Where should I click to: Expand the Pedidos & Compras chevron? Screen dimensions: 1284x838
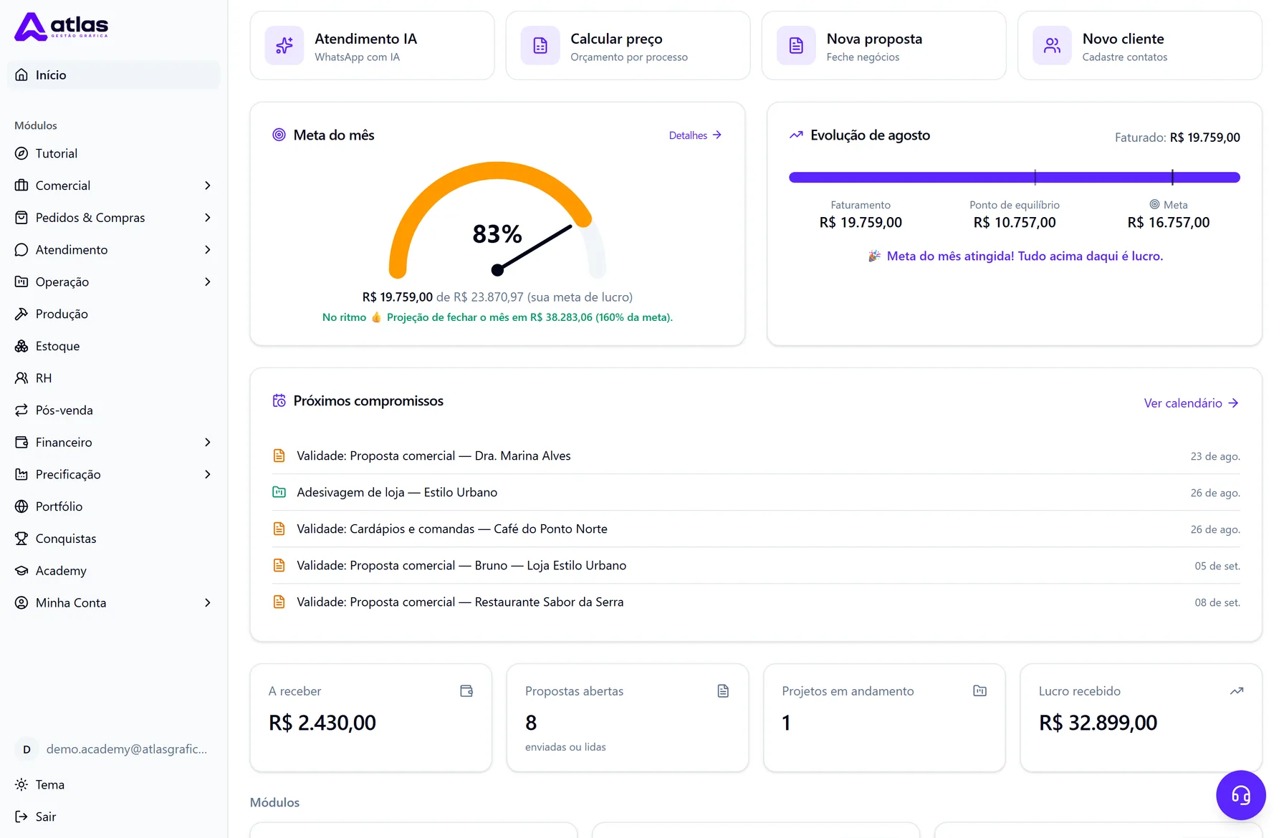[208, 218]
